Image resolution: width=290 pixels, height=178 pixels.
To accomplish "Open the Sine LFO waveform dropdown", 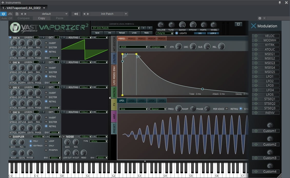I will click(x=134, y=109).
